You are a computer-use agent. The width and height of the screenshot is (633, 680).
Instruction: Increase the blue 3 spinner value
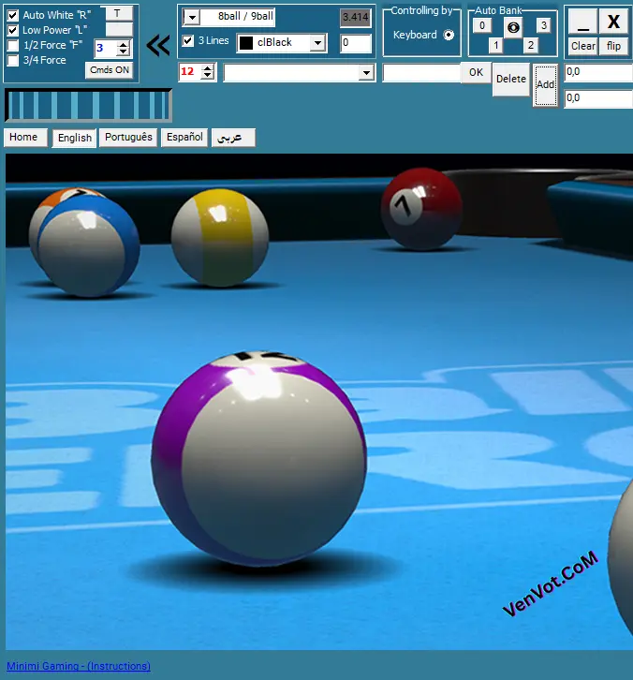tap(124, 44)
